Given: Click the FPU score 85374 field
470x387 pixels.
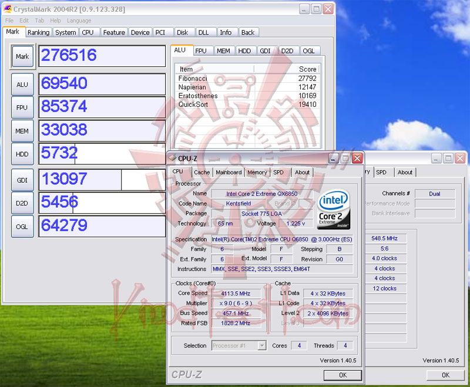Looking at the screenshot, I should (x=102, y=107).
